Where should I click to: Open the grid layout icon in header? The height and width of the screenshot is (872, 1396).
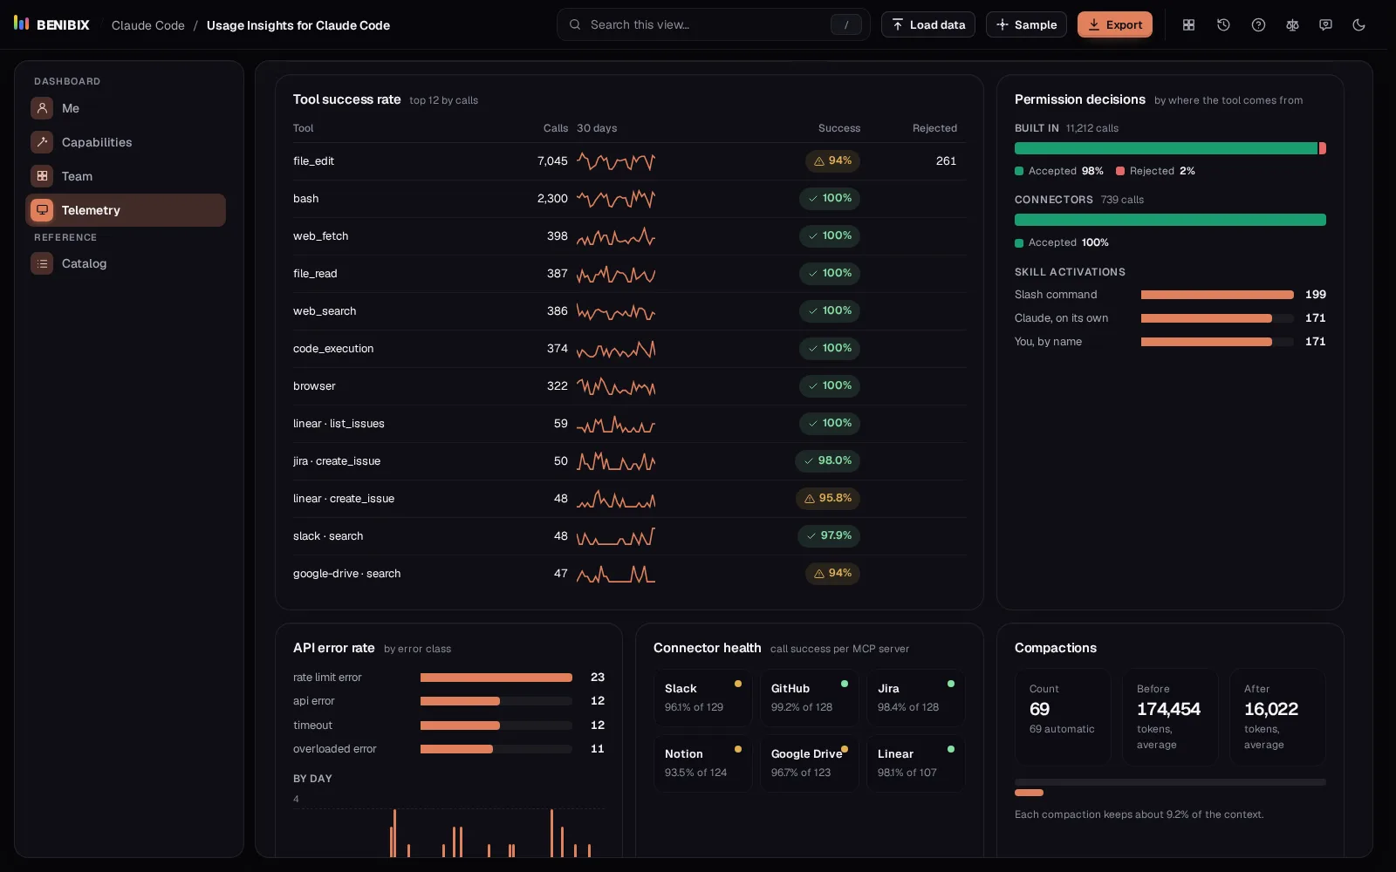coord(1188,25)
